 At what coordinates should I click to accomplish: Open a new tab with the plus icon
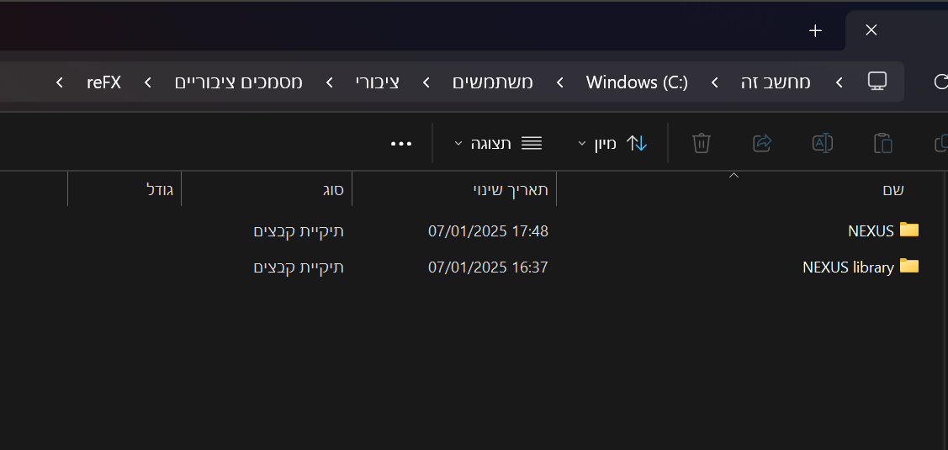point(815,31)
